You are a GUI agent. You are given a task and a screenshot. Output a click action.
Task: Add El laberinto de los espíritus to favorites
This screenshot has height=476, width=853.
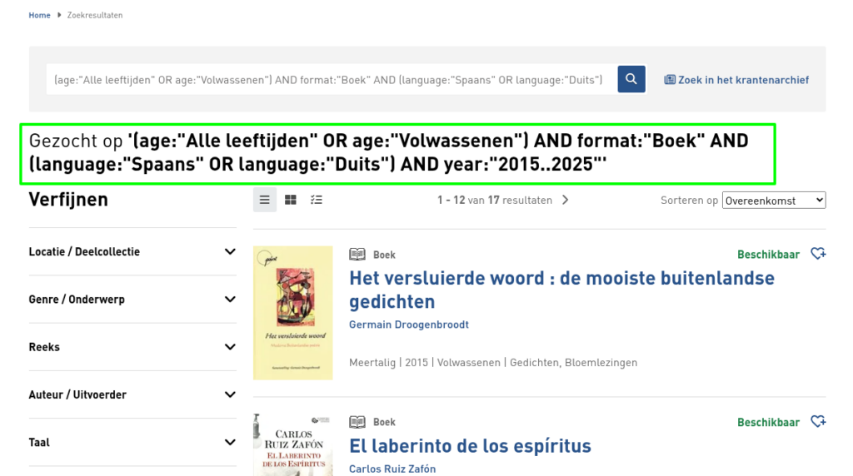(x=818, y=421)
